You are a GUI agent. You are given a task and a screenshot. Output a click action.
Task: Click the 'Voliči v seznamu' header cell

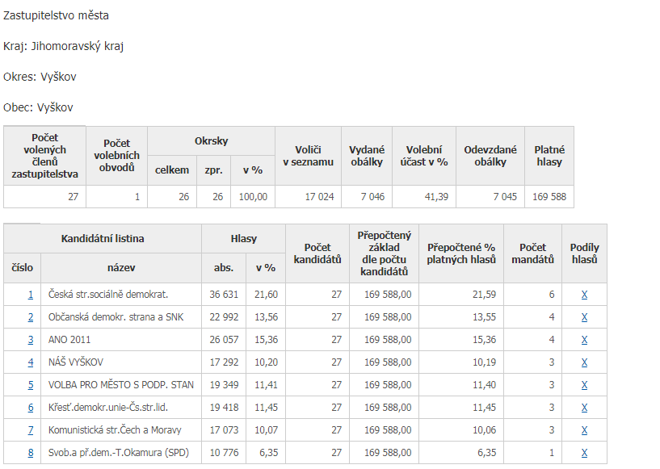tap(308, 156)
